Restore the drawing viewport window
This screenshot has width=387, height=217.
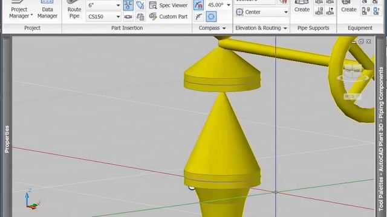click(x=361, y=42)
